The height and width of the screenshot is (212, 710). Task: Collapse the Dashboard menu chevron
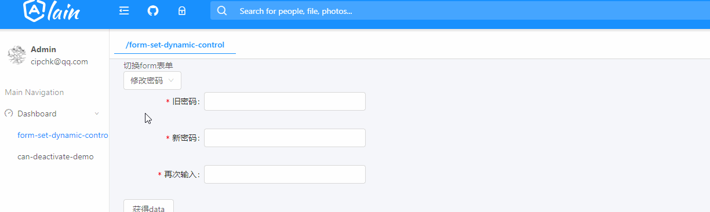click(97, 114)
